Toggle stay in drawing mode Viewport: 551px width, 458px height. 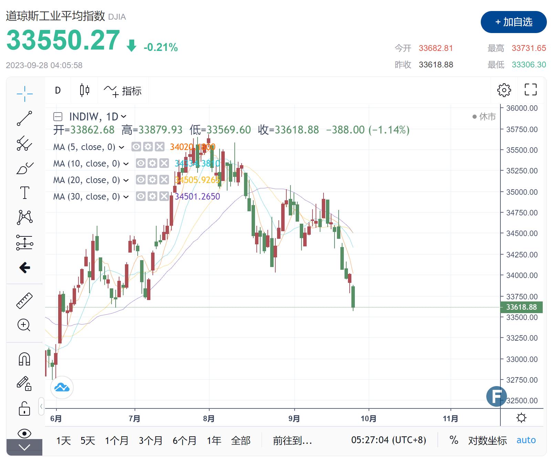[x=24, y=384]
